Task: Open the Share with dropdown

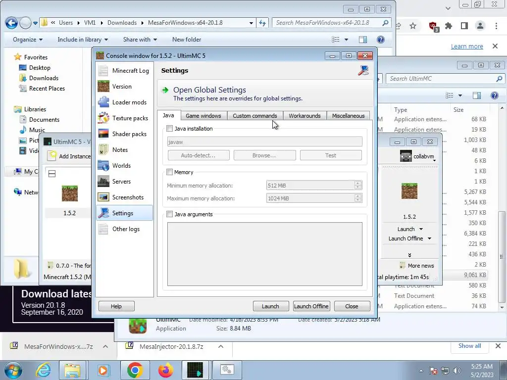Action: (140, 40)
